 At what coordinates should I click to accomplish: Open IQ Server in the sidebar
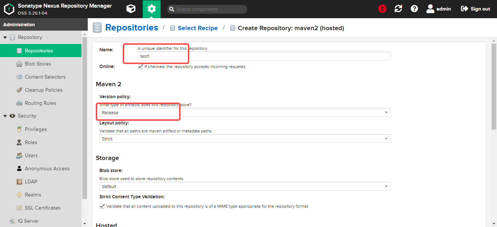(x=41, y=221)
